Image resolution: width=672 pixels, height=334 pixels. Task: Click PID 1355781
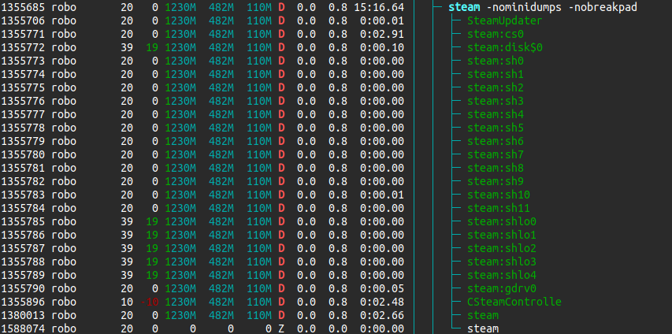tap(23, 168)
